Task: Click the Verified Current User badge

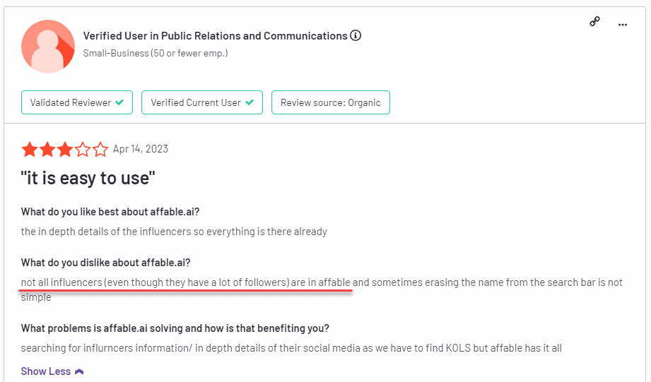Action: 202,102
